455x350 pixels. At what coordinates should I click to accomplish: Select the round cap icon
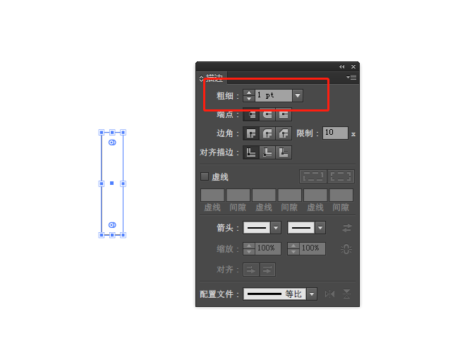coord(267,114)
